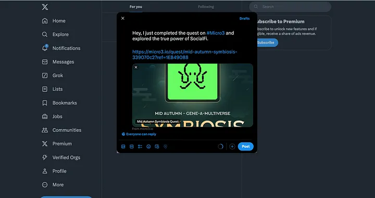Screen dimensions: 375x198
Task: Click the micro3.io quest URL
Action: (184, 55)
